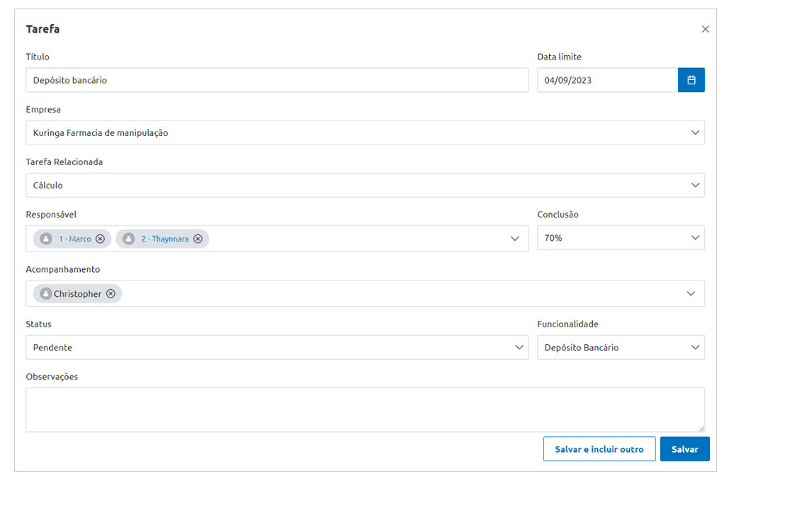Image resolution: width=809 pixels, height=532 pixels.
Task: Click into the Observações text area
Action: pos(365,409)
